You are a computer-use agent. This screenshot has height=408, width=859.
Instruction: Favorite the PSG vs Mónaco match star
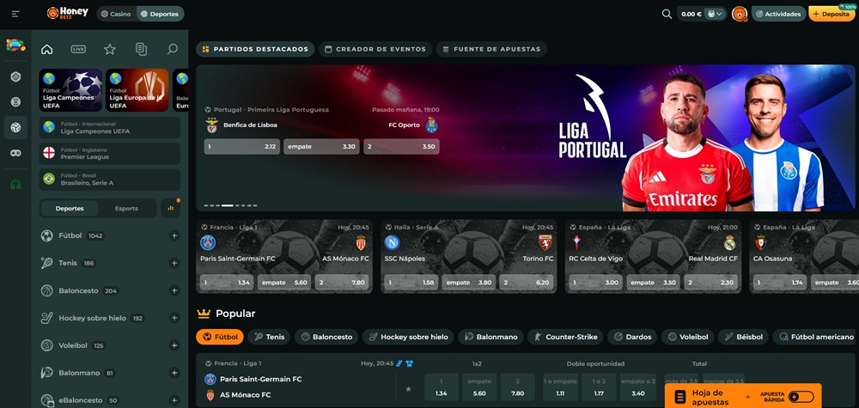pos(408,389)
